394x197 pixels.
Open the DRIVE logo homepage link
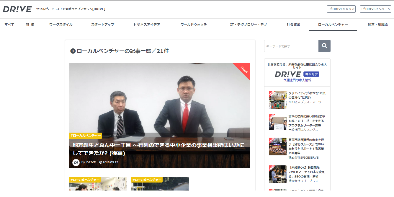(x=17, y=9)
